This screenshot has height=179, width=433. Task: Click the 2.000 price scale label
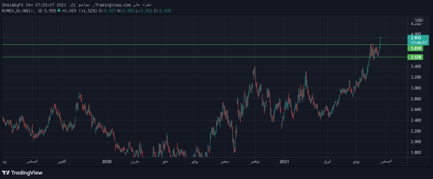click(416, 142)
